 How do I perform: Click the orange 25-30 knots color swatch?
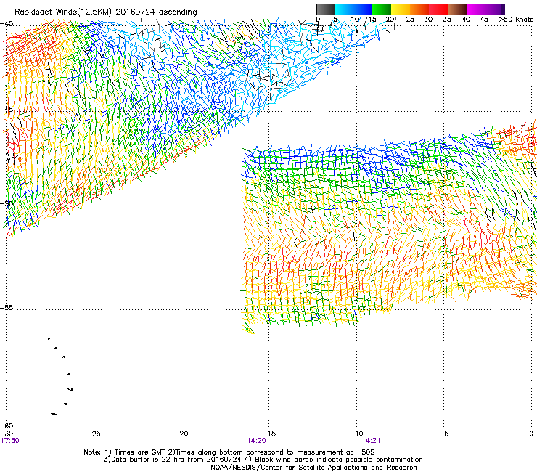click(419, 9)
